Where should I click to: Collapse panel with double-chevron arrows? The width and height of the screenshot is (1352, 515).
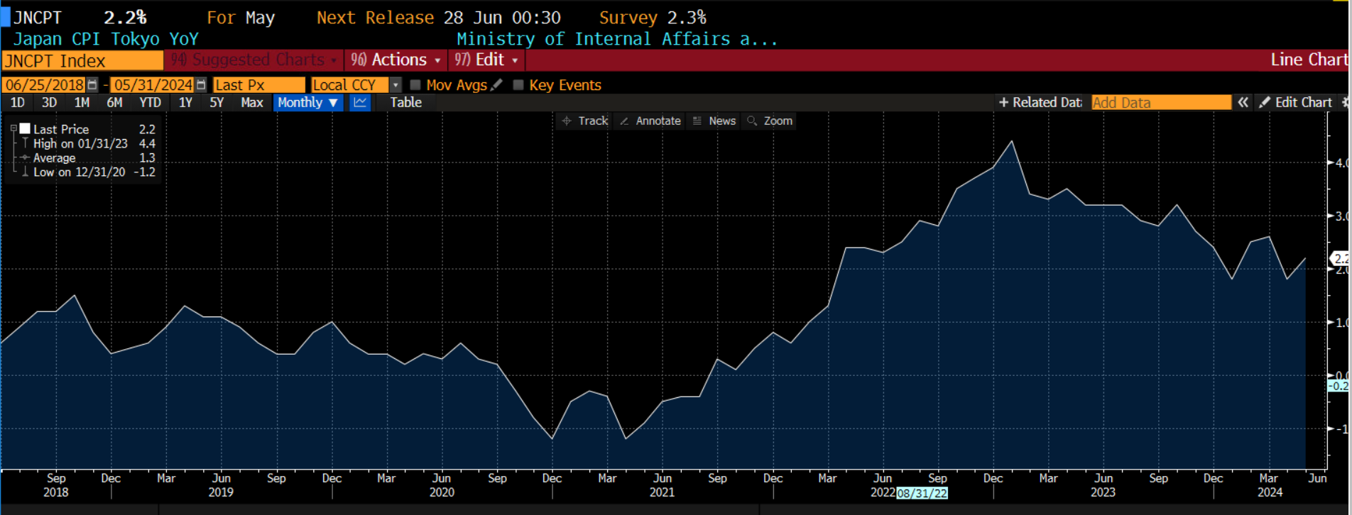(x=1243, y=102)
